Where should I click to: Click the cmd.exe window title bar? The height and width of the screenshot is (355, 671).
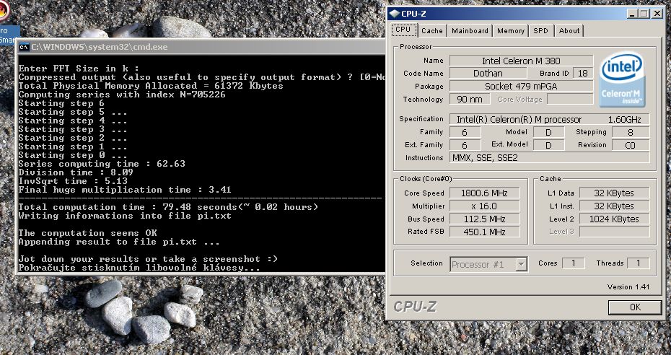pos(201,47)
